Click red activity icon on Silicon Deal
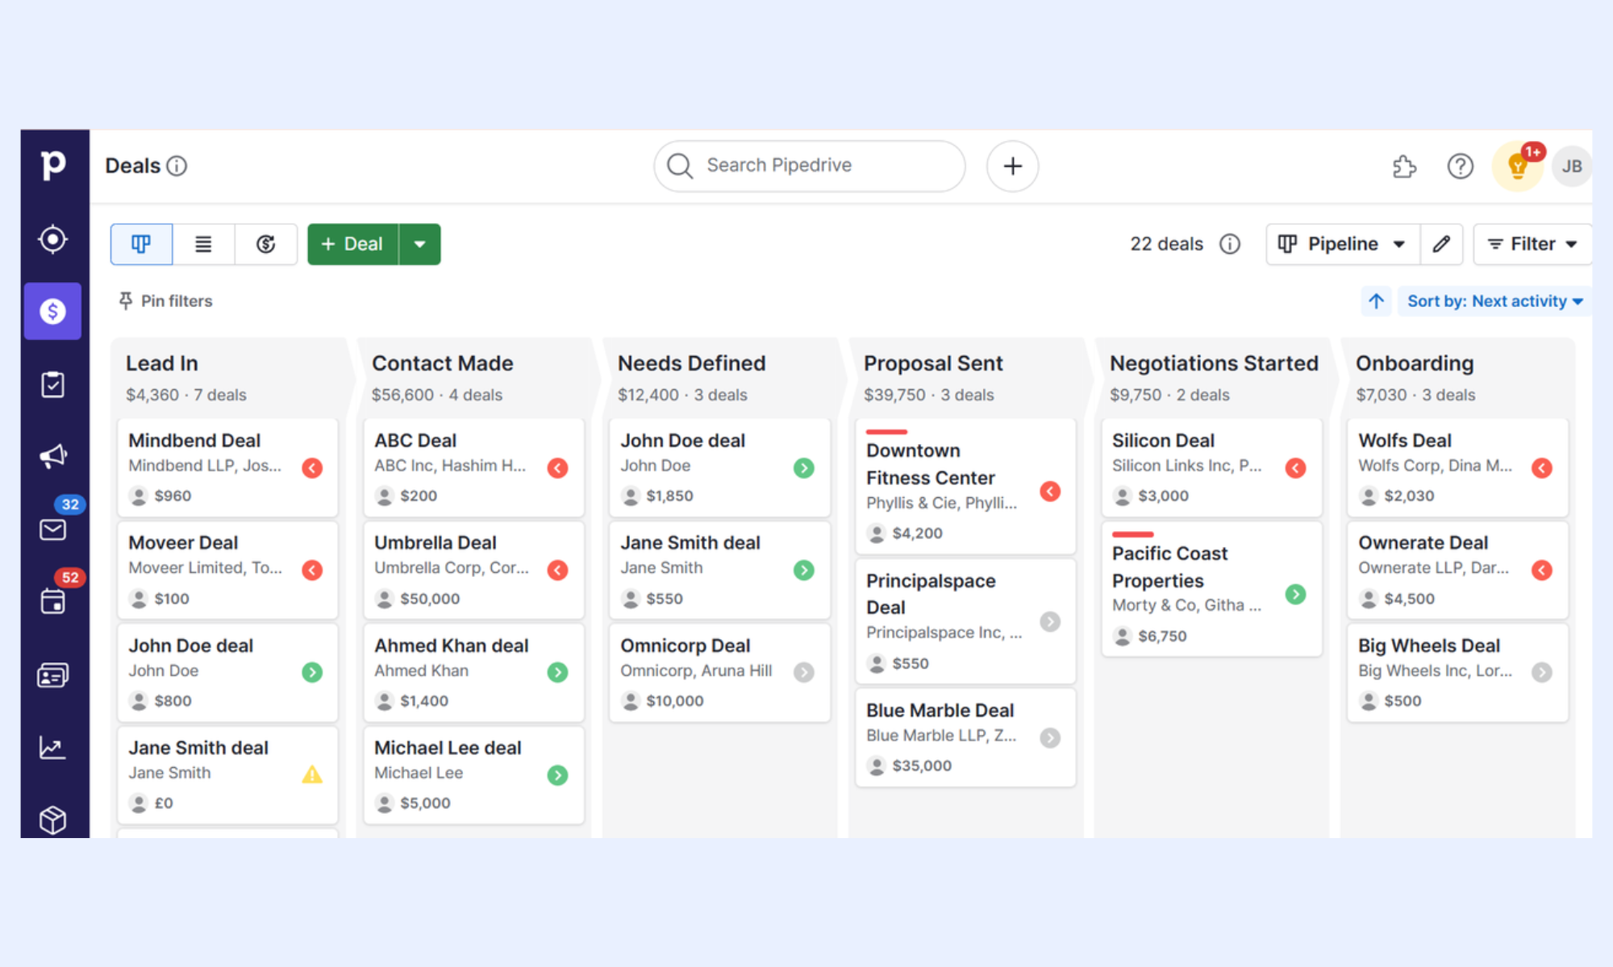The height and width of the screenshot is (967, 1613). [x=1295, y=468]
